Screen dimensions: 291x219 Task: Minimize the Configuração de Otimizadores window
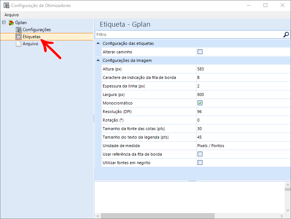[249, 5]
